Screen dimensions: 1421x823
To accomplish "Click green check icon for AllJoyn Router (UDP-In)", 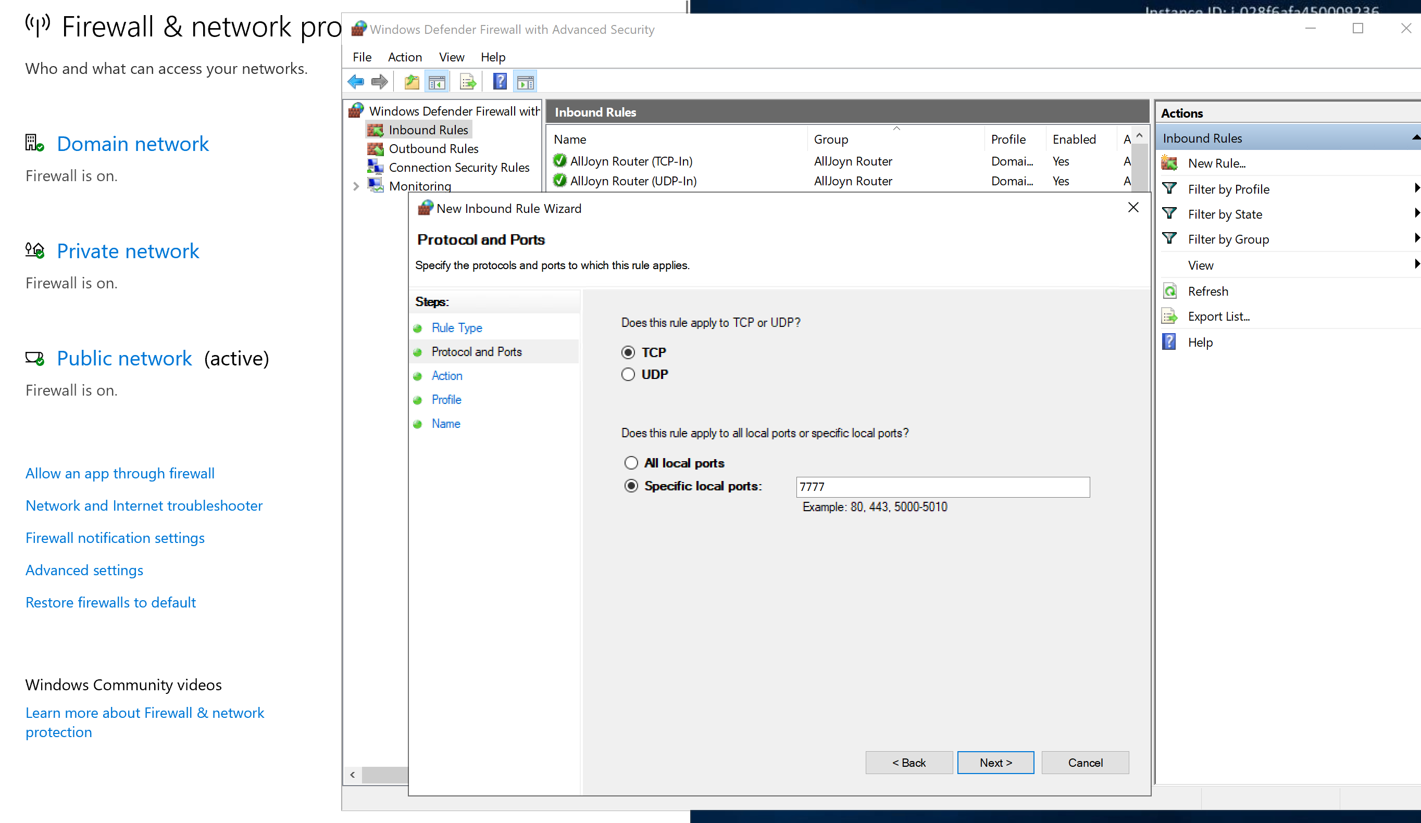I will click(559, 181).
